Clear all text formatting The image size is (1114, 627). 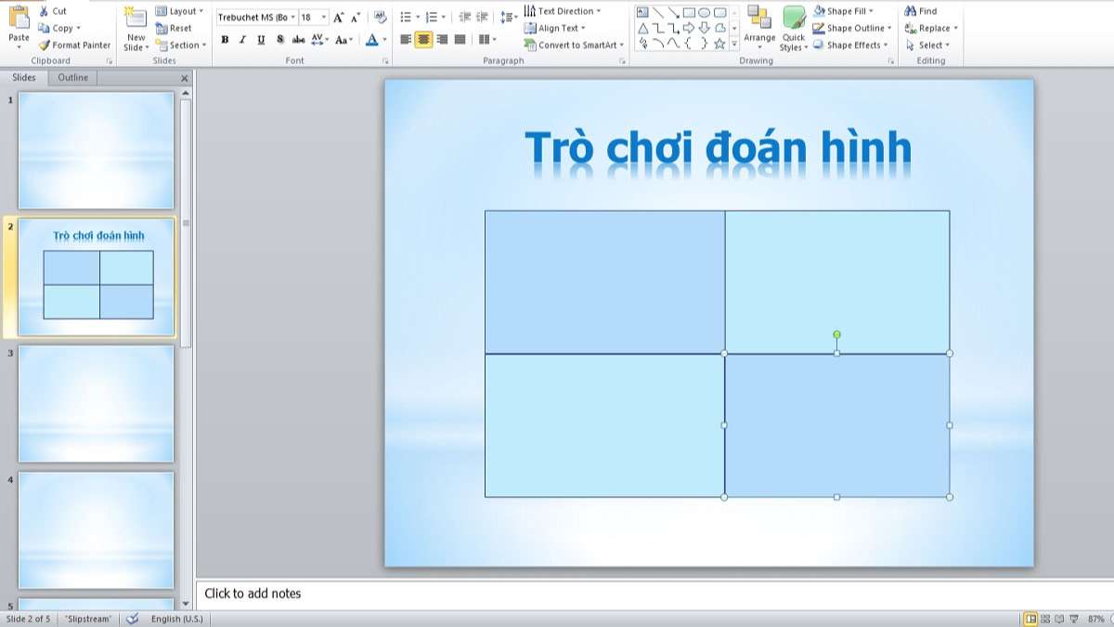point(380,17)
